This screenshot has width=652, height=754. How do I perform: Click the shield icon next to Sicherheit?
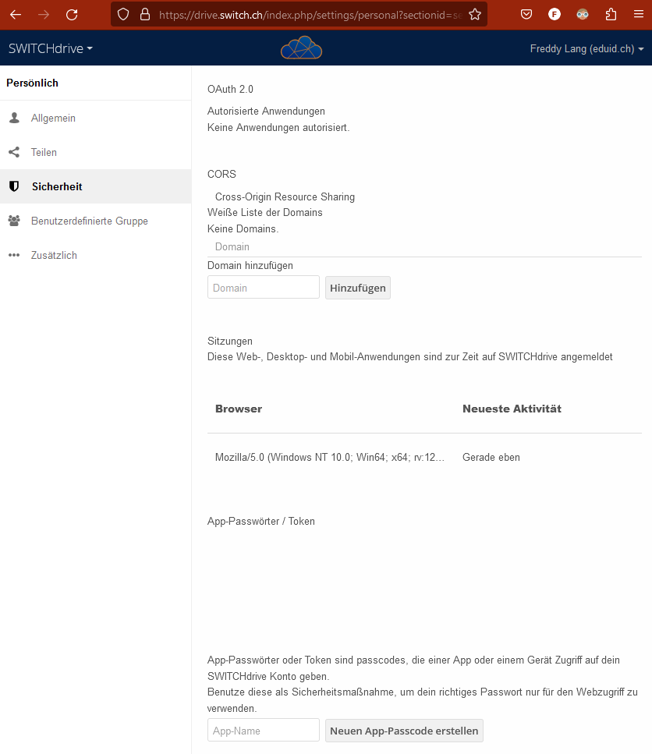(14, 186)
